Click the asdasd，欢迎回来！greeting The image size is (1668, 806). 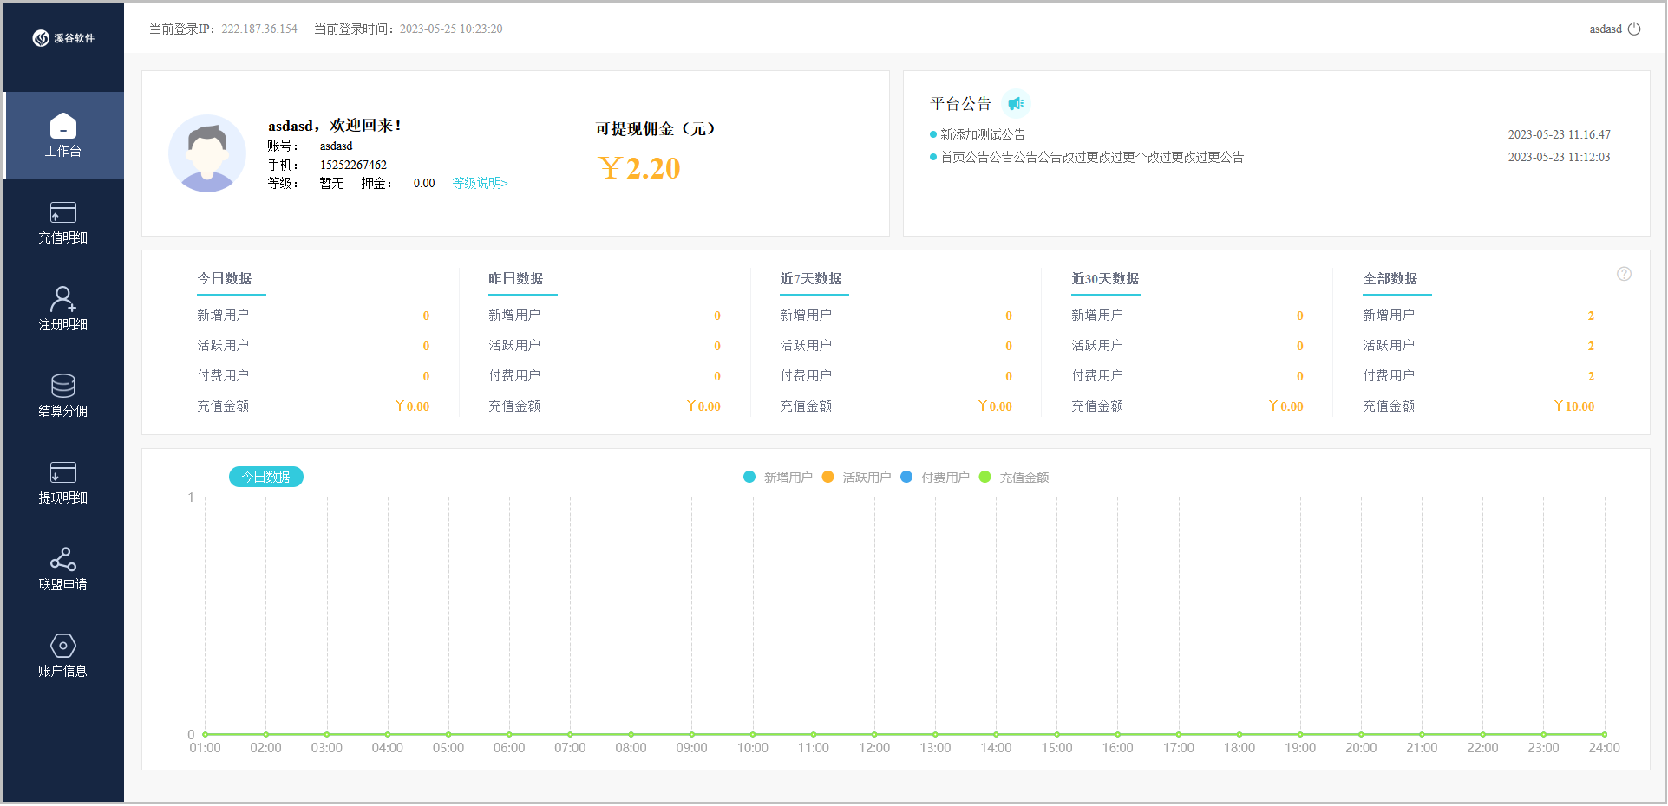click(x=335, y=126)
